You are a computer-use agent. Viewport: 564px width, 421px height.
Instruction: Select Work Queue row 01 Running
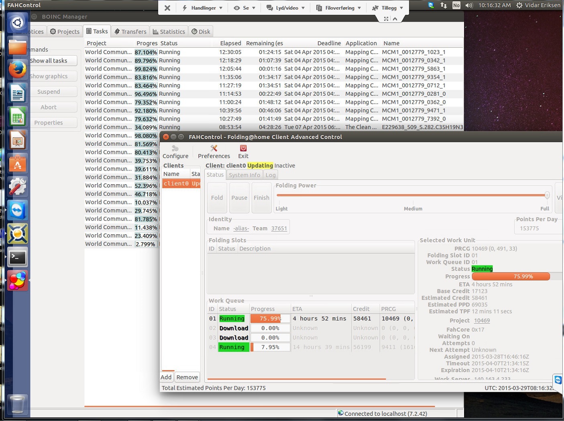pos(311,318)
